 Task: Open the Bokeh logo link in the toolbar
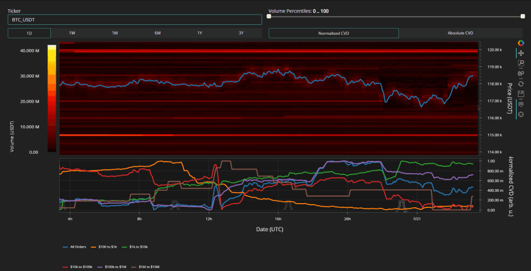point(521,43)
